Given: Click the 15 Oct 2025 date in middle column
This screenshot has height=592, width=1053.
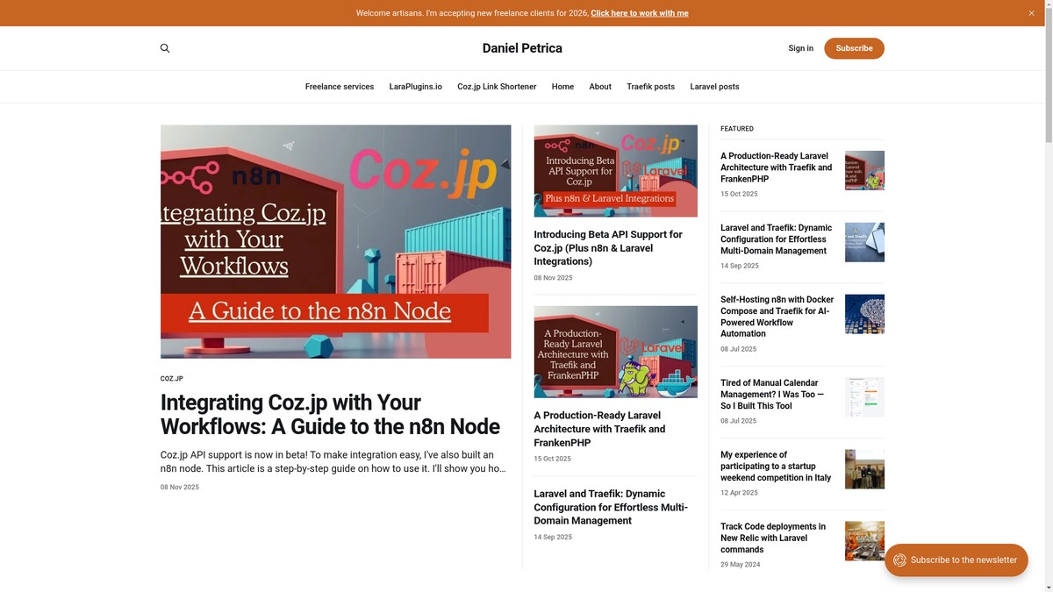Looking at the screenshot, I should coord(553,459).
